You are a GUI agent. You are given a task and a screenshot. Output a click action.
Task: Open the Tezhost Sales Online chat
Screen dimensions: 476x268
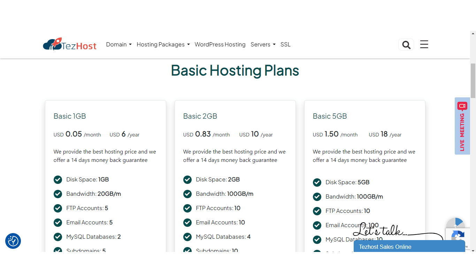pos(409,247)
